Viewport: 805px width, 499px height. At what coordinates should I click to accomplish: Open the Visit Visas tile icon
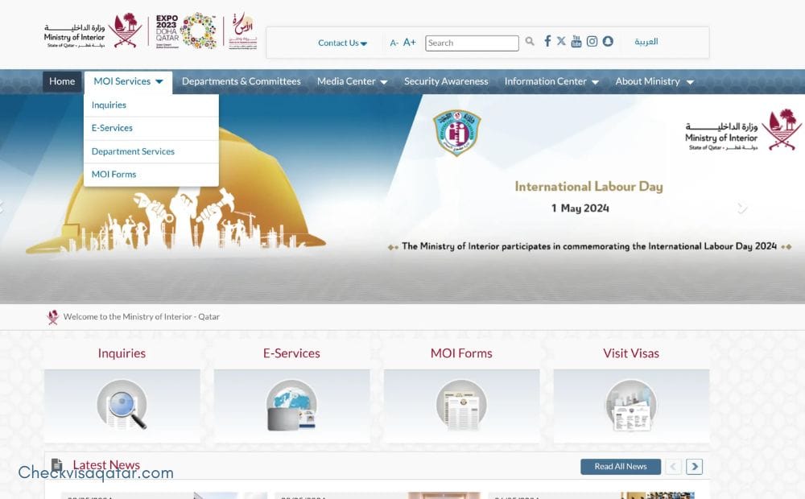631,405
